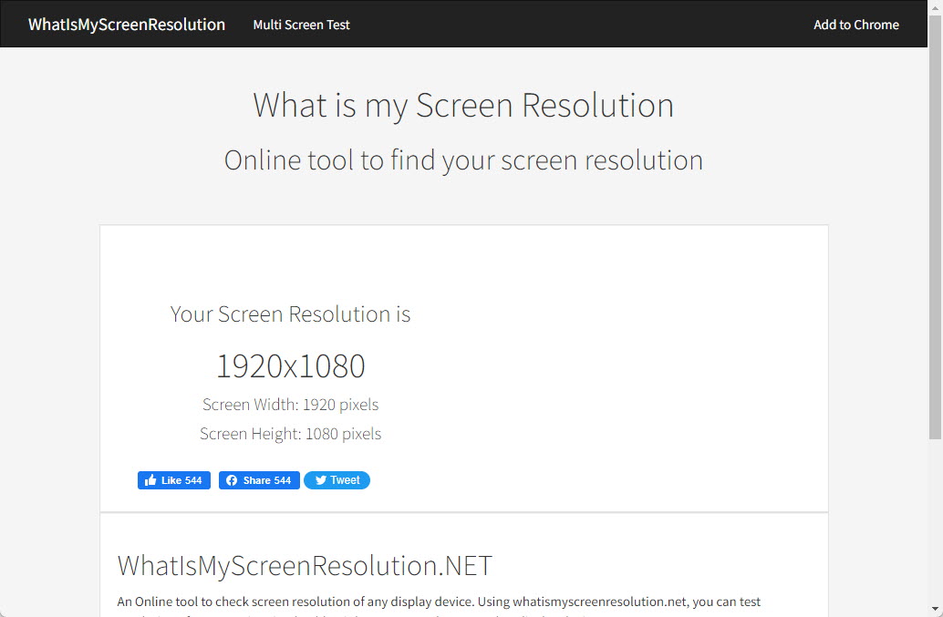Viewport: 943px width, 617px height.
Task: Click the Twitter Tweet button
Action: pyautogui.click(x=337, y=480)
